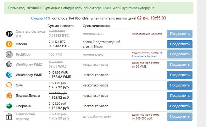The height and width of the screenshot is (127, 206).
Task: Click disabled Продолжить in WebMoney WMZ row
Action: pos(180,65)
